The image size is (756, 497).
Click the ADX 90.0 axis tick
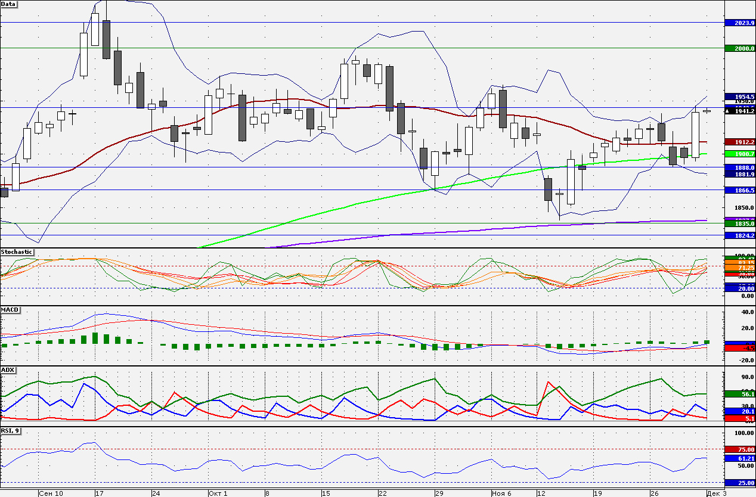pyautogui.click(x=747, y=377)
